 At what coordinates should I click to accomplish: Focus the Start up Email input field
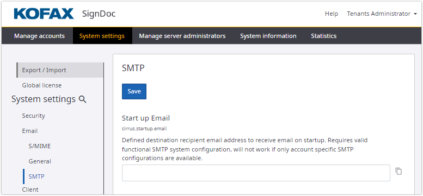(256, 173)
